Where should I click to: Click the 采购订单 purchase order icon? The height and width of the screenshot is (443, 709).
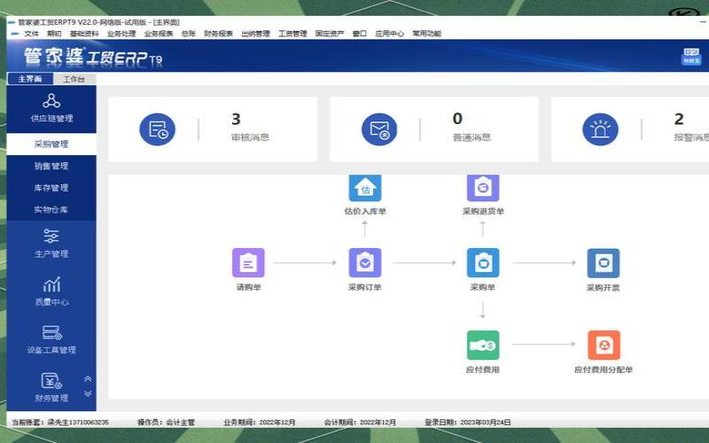[364, 263]
